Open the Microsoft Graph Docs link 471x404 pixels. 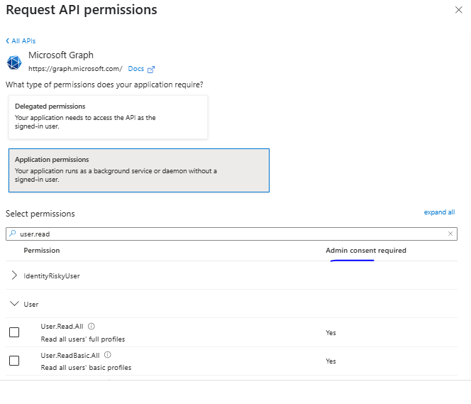pos(136,69)
